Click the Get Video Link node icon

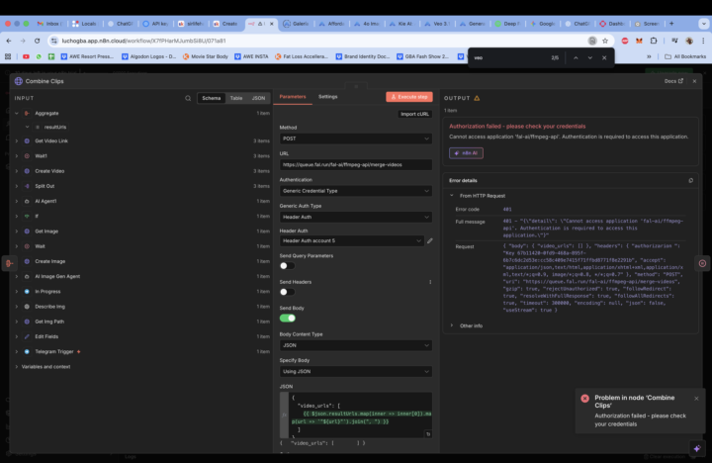point(27,140)
